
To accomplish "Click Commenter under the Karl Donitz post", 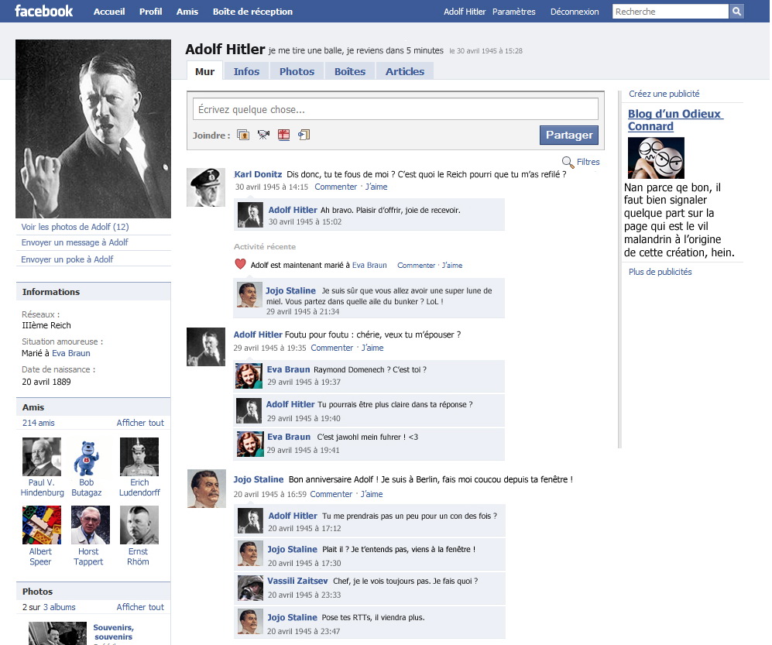I will click(336, 187).
